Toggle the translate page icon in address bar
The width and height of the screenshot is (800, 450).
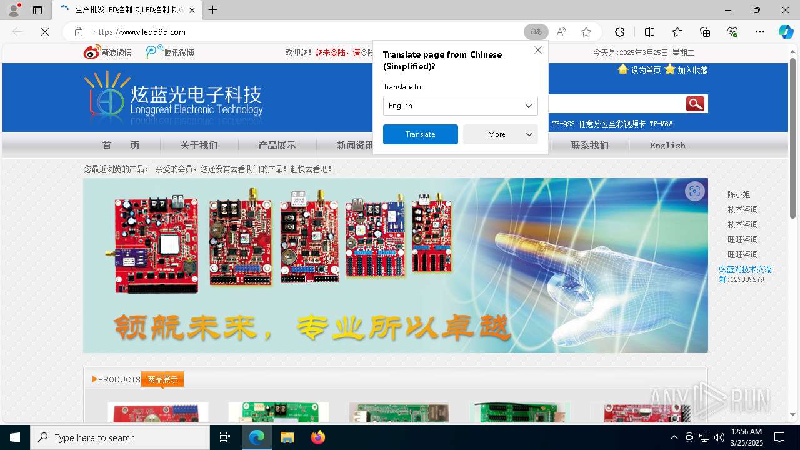[x=536, y=32]
